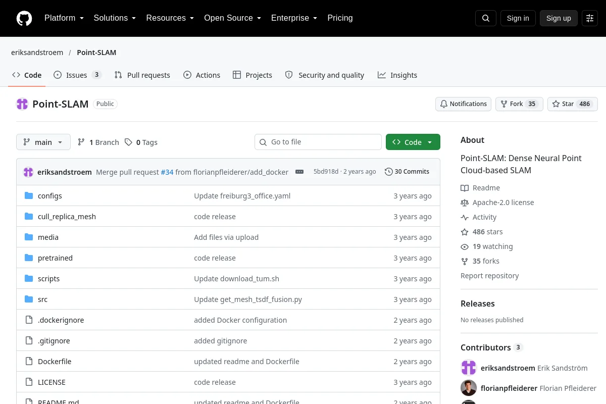Click the Report repository link
This screenshot has height=404, width=606.
pyautogui.click(x=489, y=276)
